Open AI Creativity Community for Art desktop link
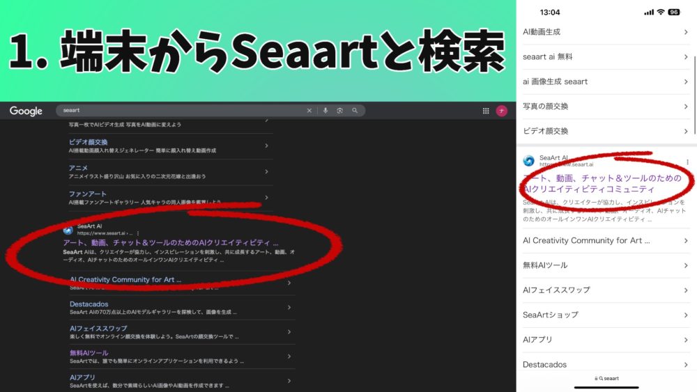This screenshot has width=697, height=392. coord(125,280)
